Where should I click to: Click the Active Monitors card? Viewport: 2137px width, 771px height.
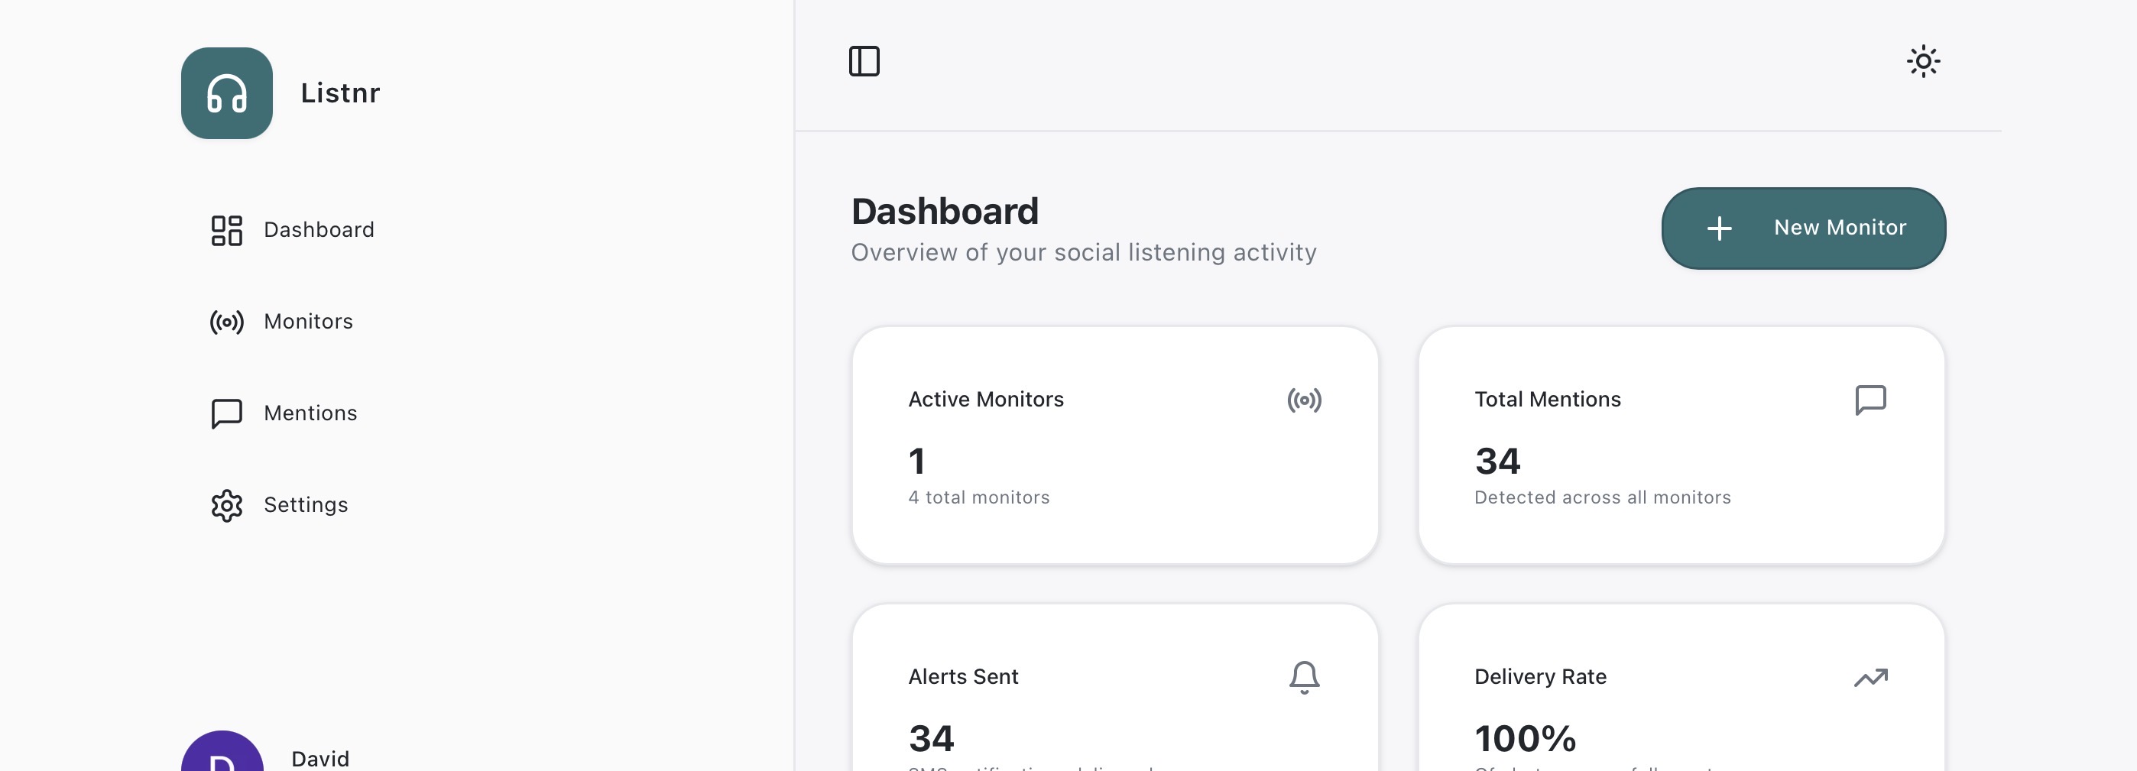click(x=1114, y=446)
